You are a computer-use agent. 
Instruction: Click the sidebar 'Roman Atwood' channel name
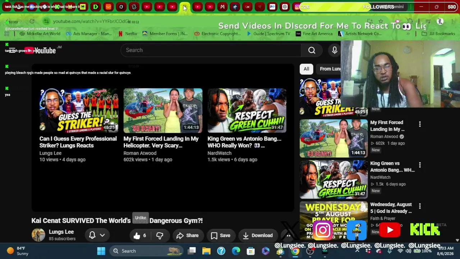pos(384,137)
